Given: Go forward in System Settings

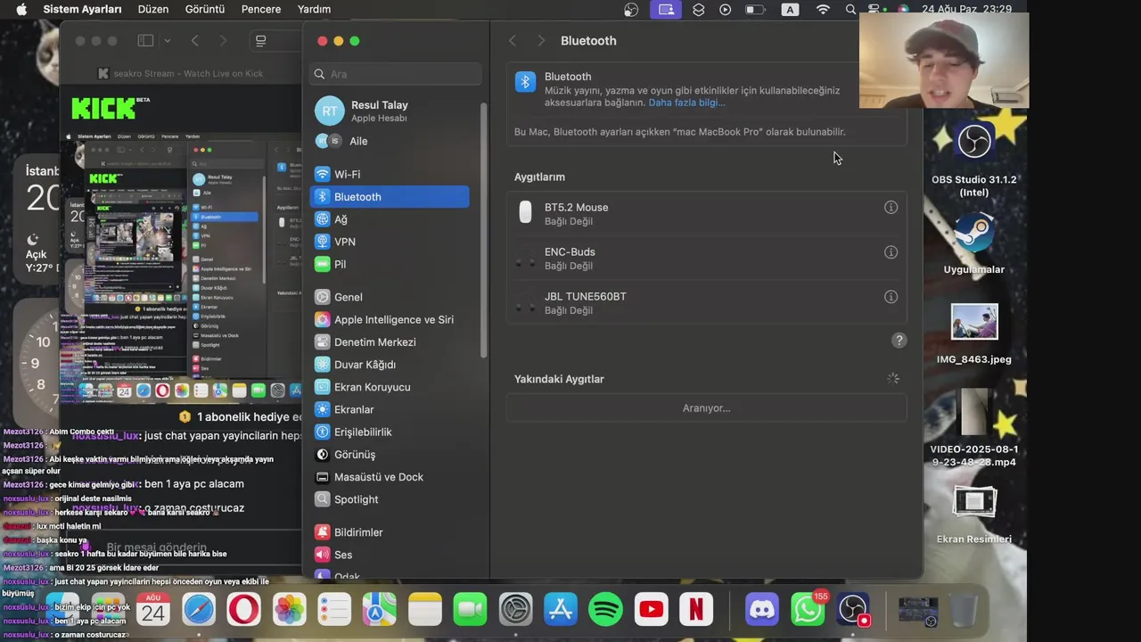Looking at the screenshot, I should click(541, 41).
